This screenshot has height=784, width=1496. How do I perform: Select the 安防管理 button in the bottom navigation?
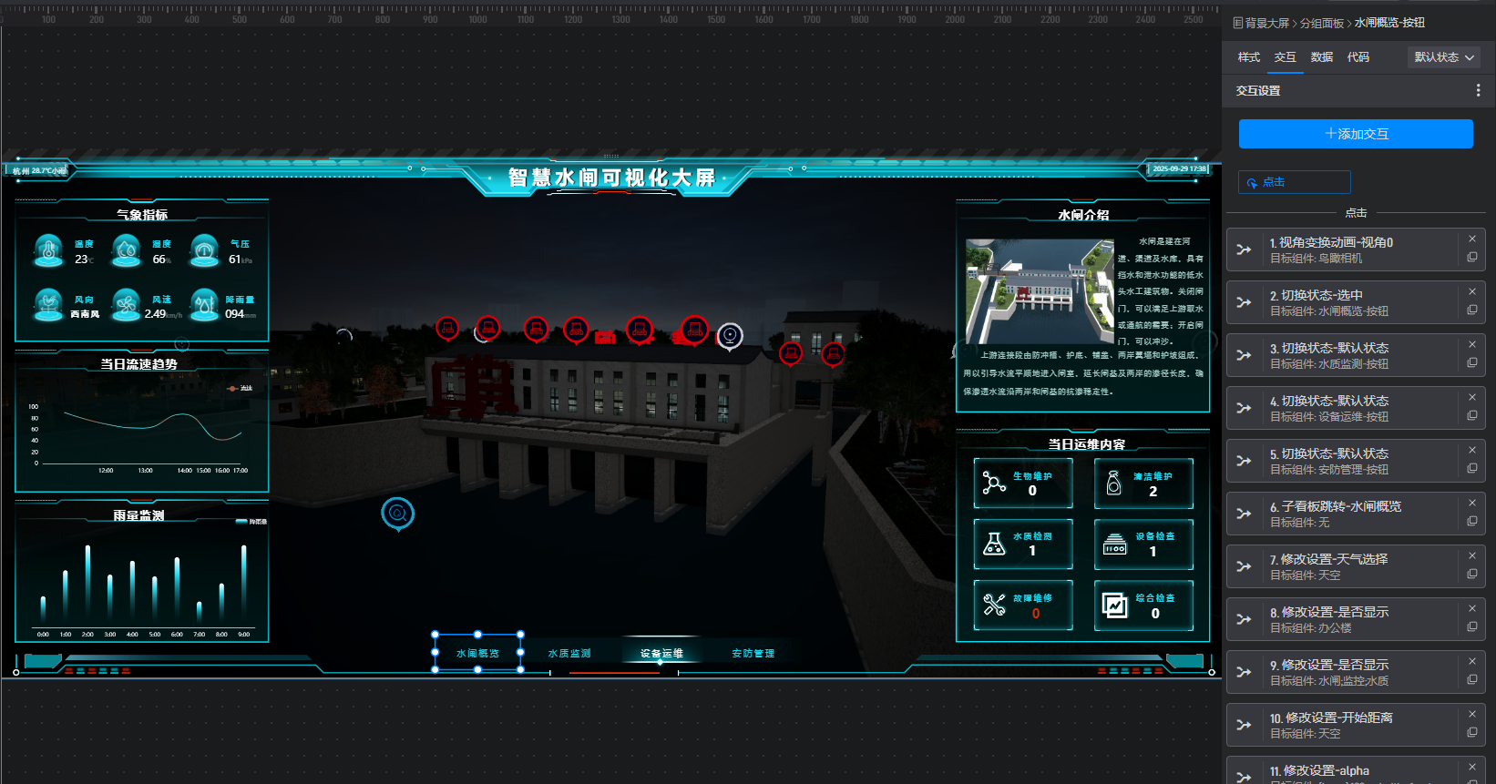click(x=753, y=653)
